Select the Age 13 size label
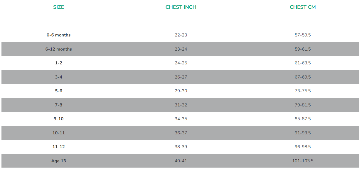 [58, 161]
